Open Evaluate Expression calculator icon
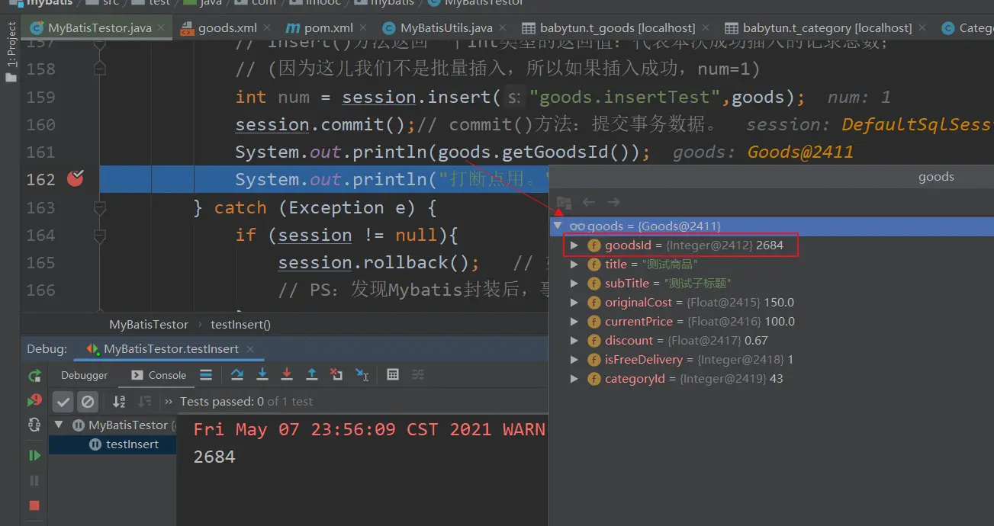This screenshot has height=526, width=994. (393, 374)
